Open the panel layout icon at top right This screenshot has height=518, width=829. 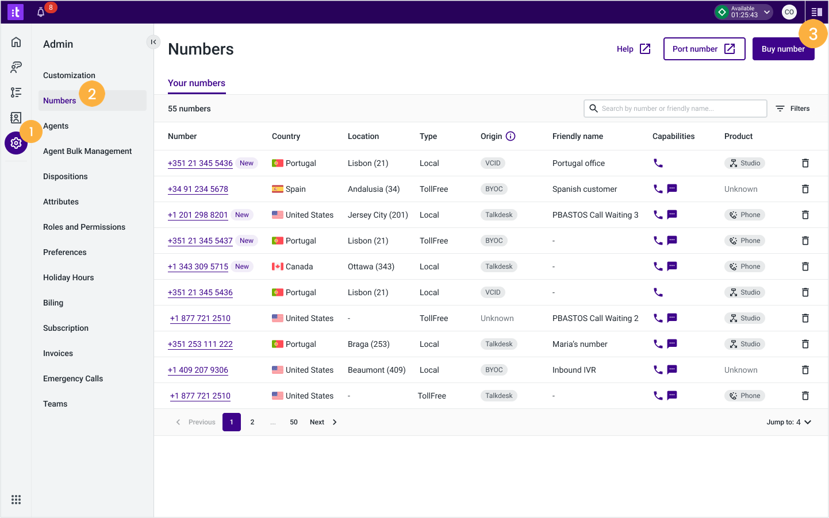(x=817, y=11)
